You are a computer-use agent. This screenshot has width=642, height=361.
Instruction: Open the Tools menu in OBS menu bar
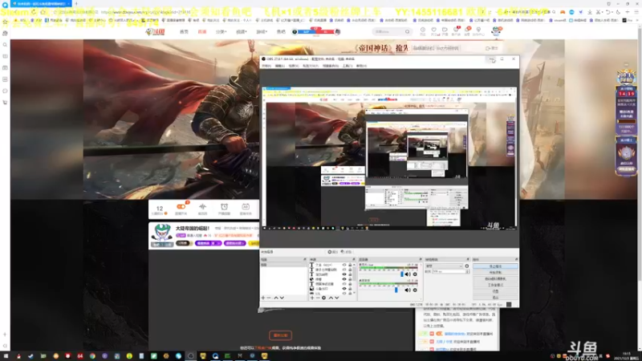coord(347,66)
